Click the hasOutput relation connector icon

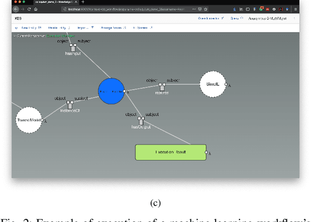[141, 121]
